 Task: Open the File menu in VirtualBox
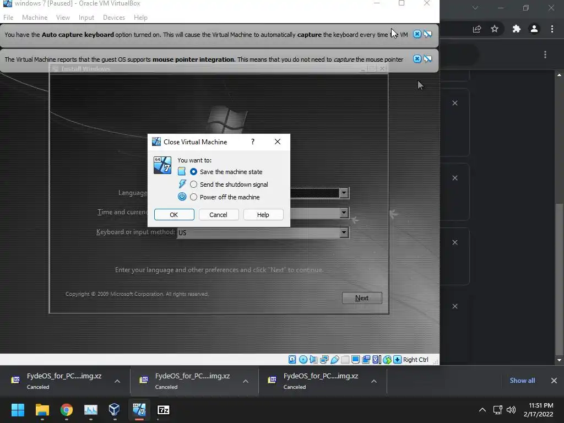pos(8,18)
